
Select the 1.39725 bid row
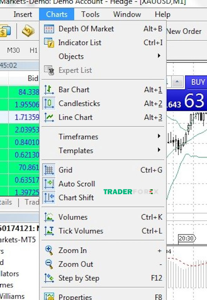click(20, 192)
